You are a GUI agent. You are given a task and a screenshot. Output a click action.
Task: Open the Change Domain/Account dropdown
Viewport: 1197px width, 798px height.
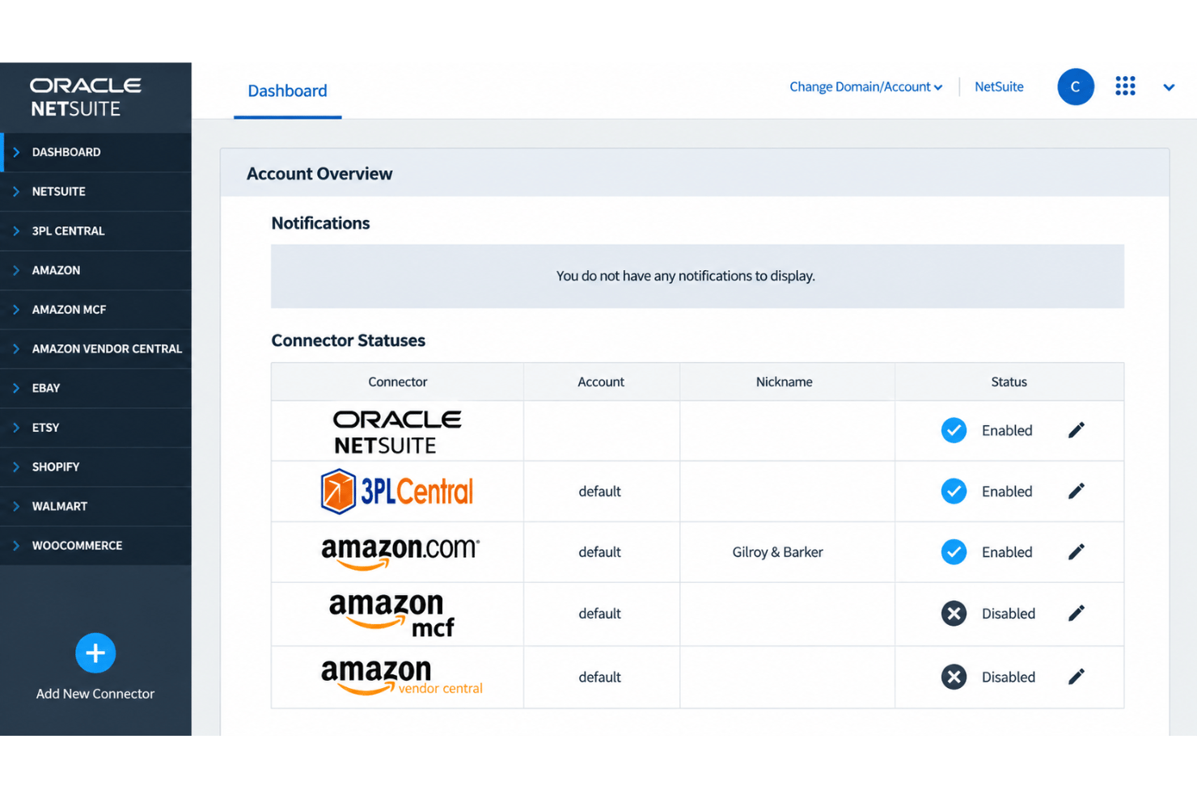866,87
